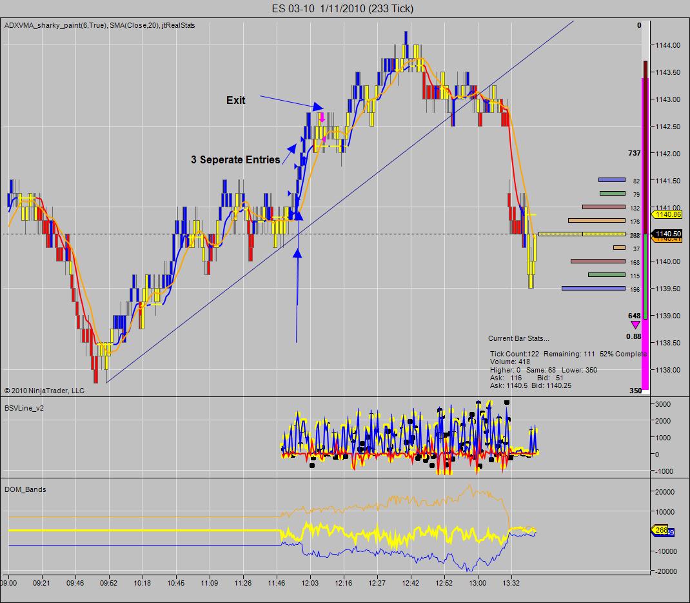Image resolution: width=690 pixels, height=603 pixels.
Task: Select the red volume bar labeled 168
Action: pos(598,261)
